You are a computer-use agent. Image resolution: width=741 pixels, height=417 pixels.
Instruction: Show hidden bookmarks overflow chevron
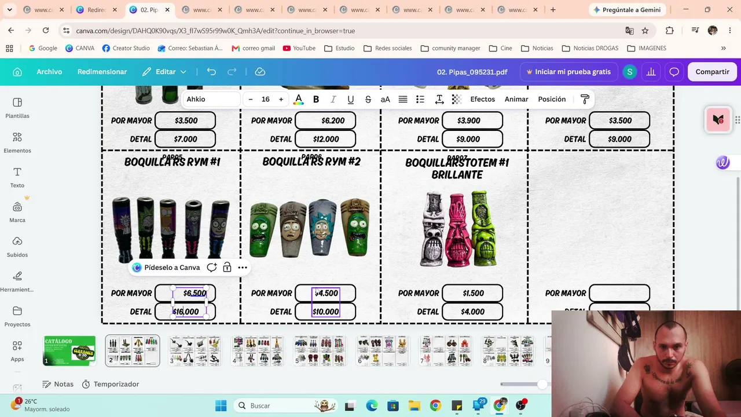click(x=723, y=48)
